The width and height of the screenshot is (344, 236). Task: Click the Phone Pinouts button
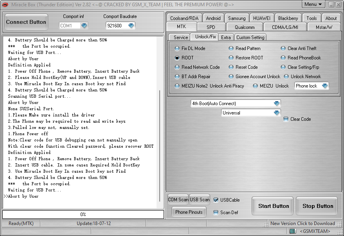pyautogui.click(x=189, y=212)
